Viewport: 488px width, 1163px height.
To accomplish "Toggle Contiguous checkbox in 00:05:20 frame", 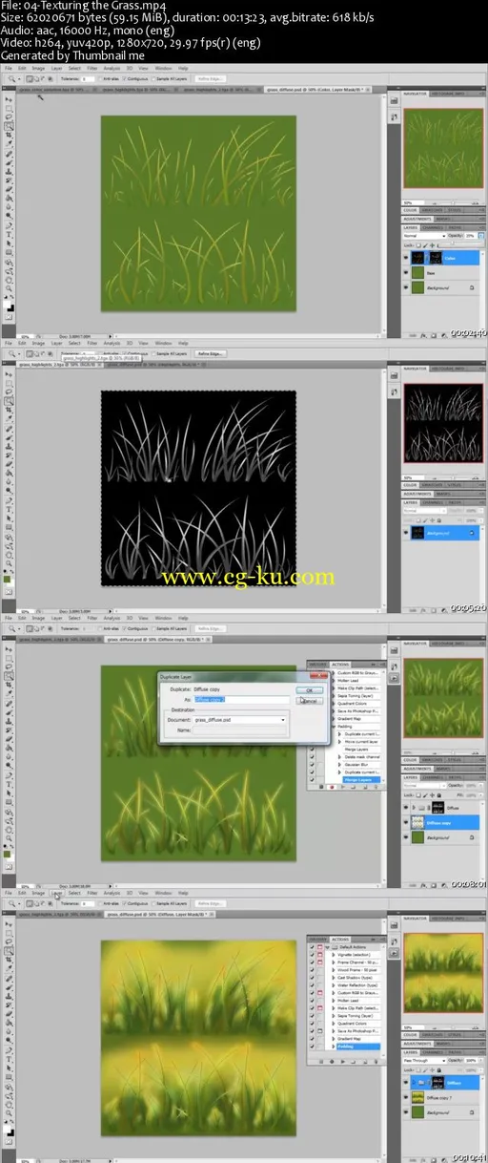I will tap(125, 353).
